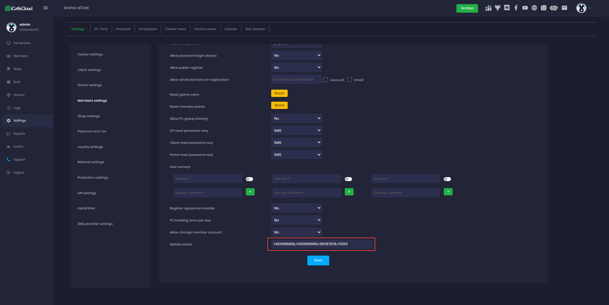Open the Discord chat icon

click(507, 8)
